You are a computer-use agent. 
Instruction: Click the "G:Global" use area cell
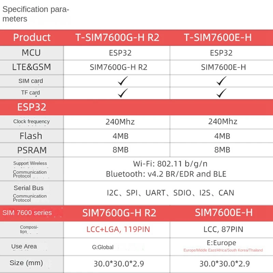click(103, 247)
